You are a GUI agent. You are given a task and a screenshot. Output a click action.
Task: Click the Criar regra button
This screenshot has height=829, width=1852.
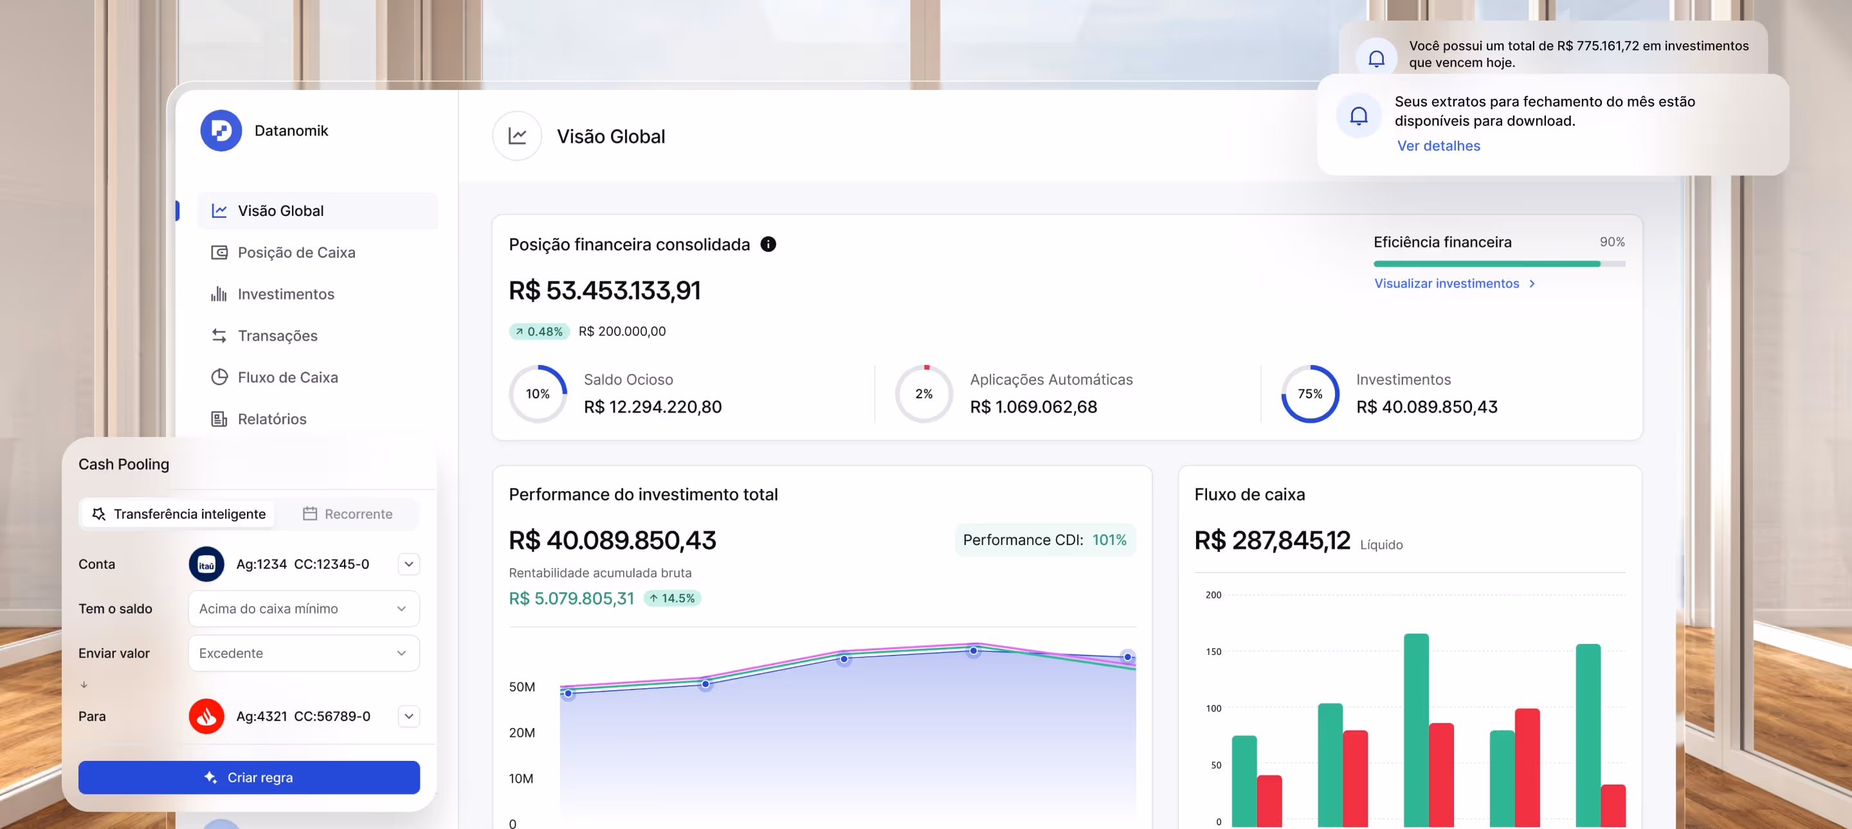pos(249,778)
